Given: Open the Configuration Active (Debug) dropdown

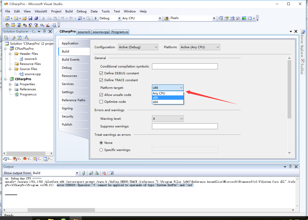Looking at the screenshot, I should click(x=138, y=47).
